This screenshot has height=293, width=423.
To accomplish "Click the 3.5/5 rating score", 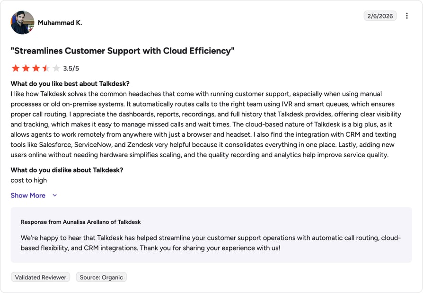I will [71, 68].
